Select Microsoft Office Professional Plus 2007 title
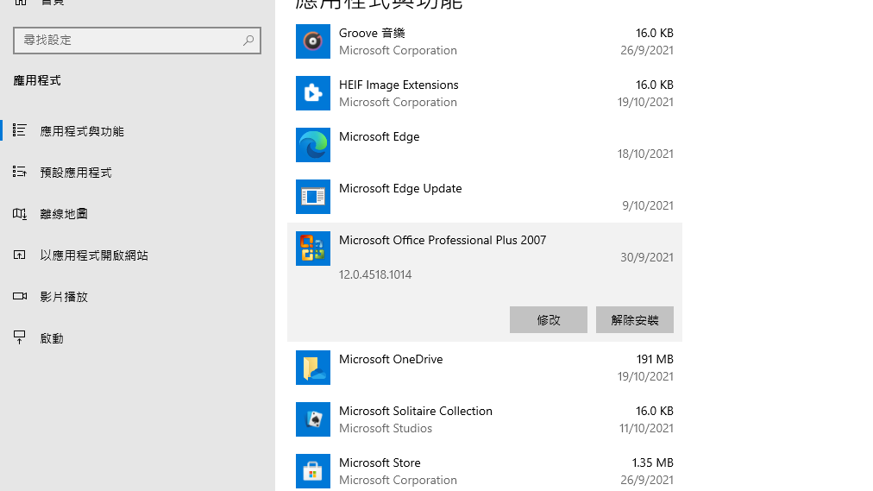Image resolution: width=873 pixels, height=491 pixels. (x=443, y=240)
